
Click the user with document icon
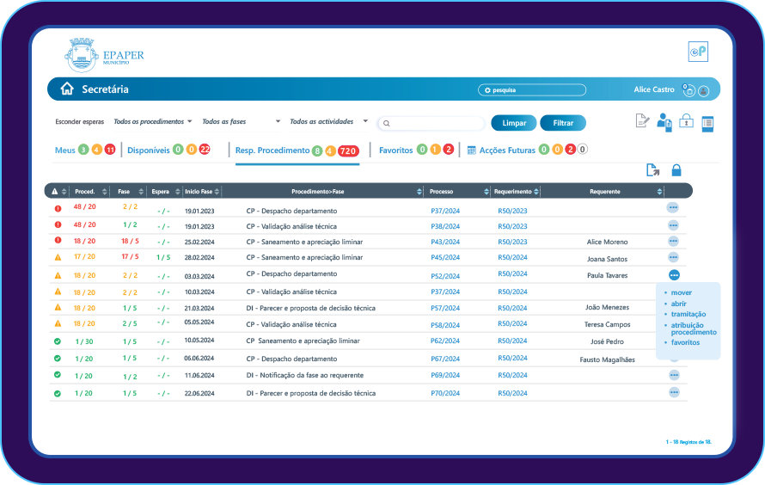tap(664, 122)
